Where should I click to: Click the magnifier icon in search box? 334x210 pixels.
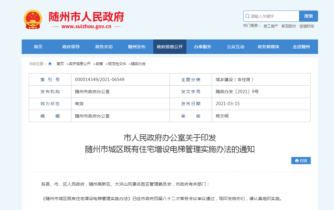[x=247, y=16]
